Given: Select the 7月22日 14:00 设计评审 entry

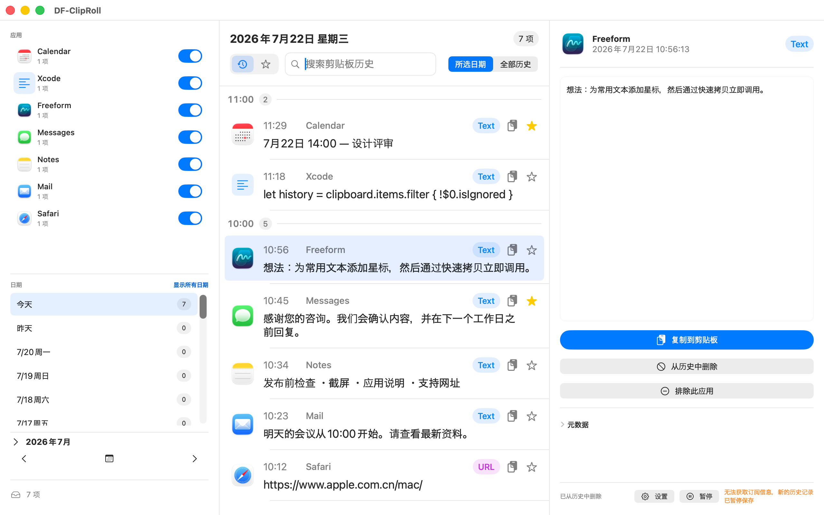Looking at the screenshot, I should pyautogui.click(x=384, y=135).
